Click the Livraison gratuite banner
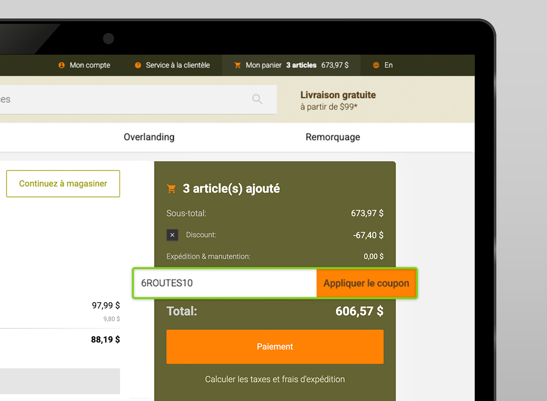 (338, 100)
